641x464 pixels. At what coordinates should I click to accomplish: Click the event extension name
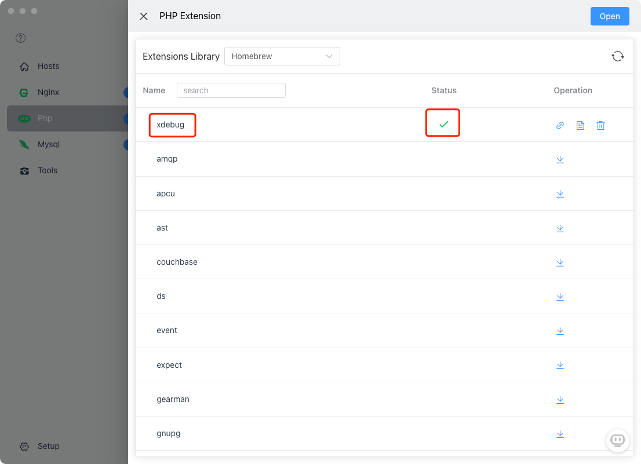click(167, 330)
